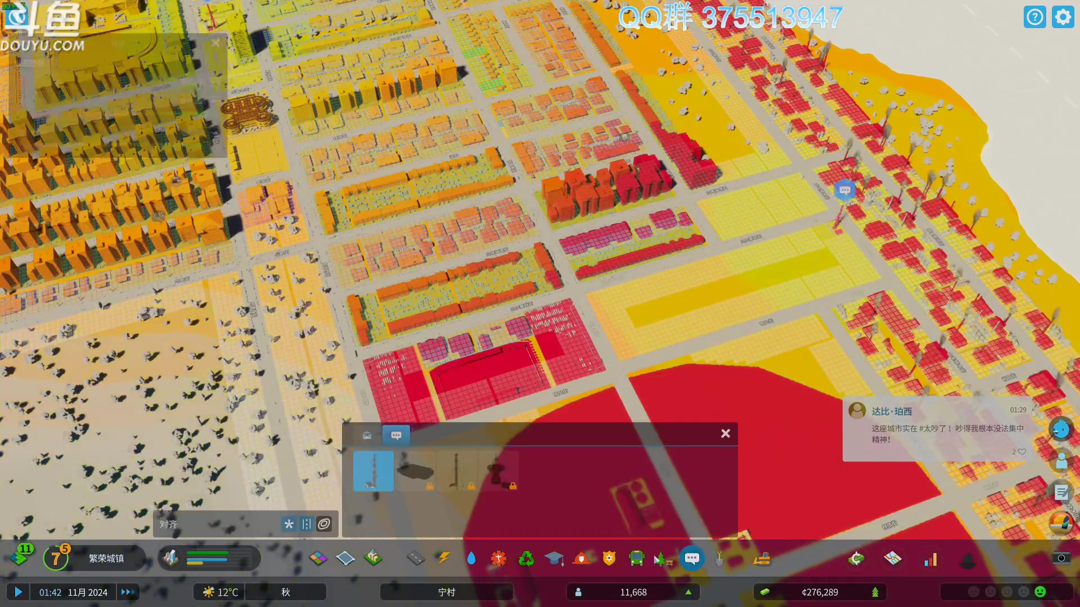1080x607 pixels.
Task: Open the Education menu
Action: tap(554, 558)
